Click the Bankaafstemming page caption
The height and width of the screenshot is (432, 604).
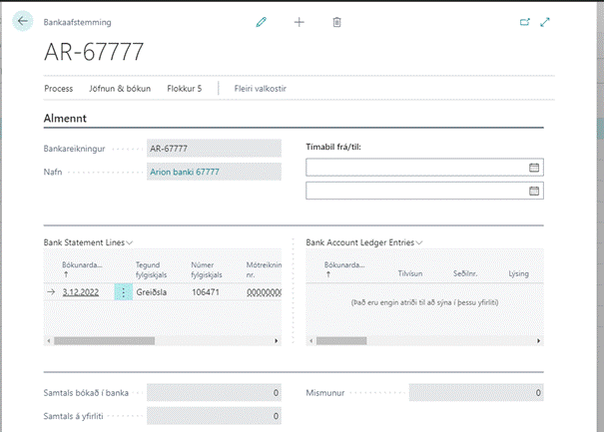point(77,22)
